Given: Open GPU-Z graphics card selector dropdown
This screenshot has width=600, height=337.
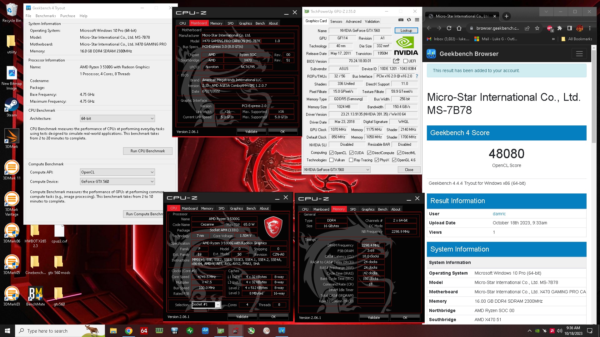Looking at the screenshot, I should point(337,170).
